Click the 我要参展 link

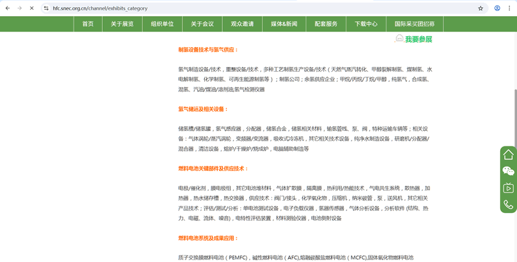click(x=414, y=39)
